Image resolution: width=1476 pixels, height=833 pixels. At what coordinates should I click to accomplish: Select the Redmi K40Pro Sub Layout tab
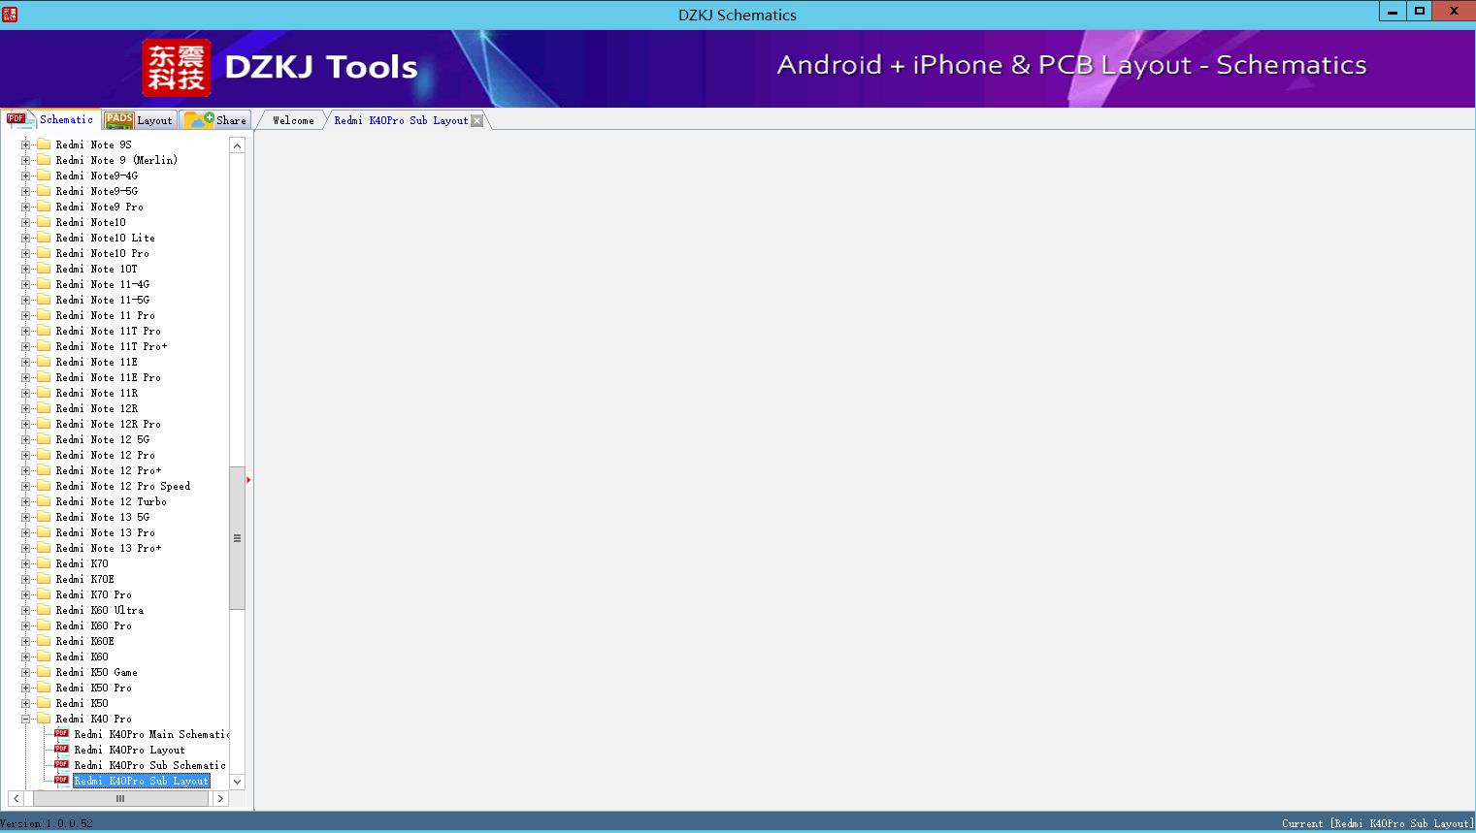pos(401,120)
